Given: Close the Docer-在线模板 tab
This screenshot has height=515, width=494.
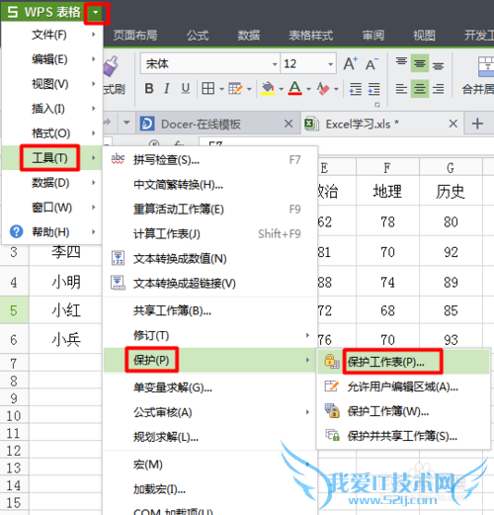Looking at the screenshot, I should click(x=288, y=124).
